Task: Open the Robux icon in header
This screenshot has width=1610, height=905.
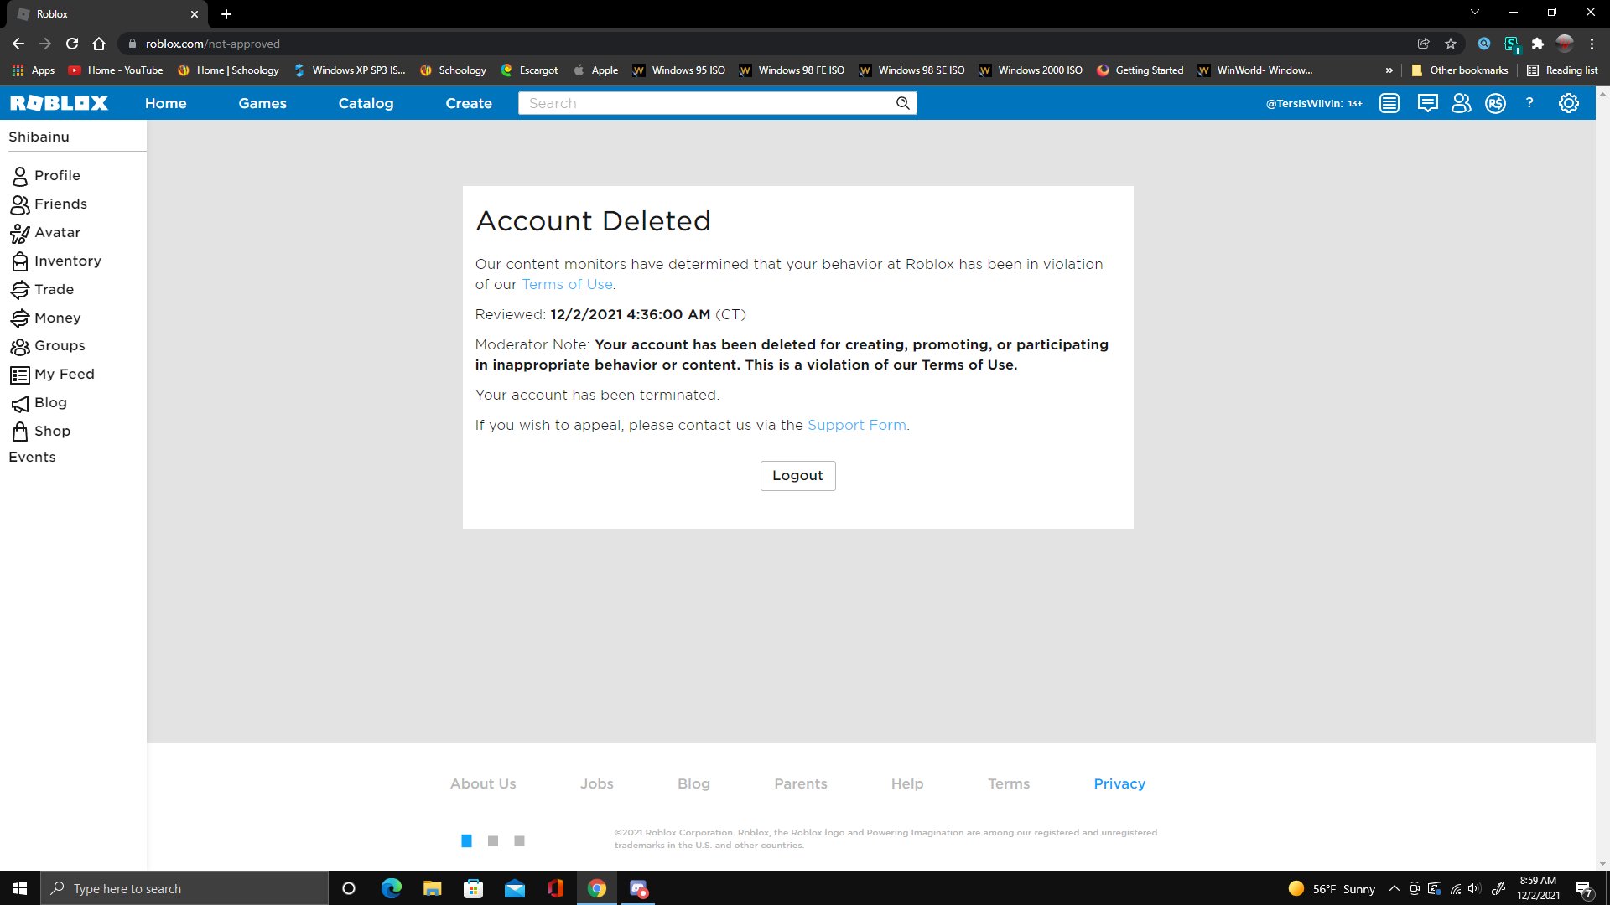Action: pos(1495,103)
